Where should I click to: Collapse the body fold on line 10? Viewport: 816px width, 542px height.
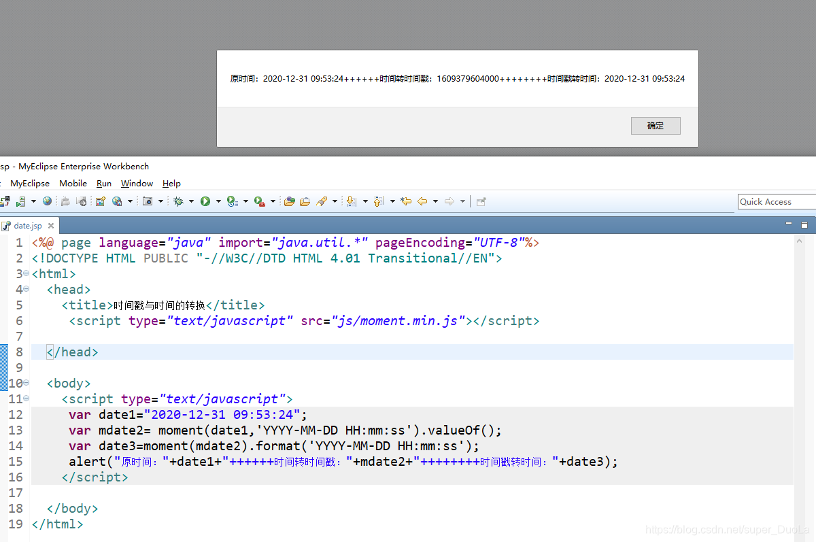point(26,383)
